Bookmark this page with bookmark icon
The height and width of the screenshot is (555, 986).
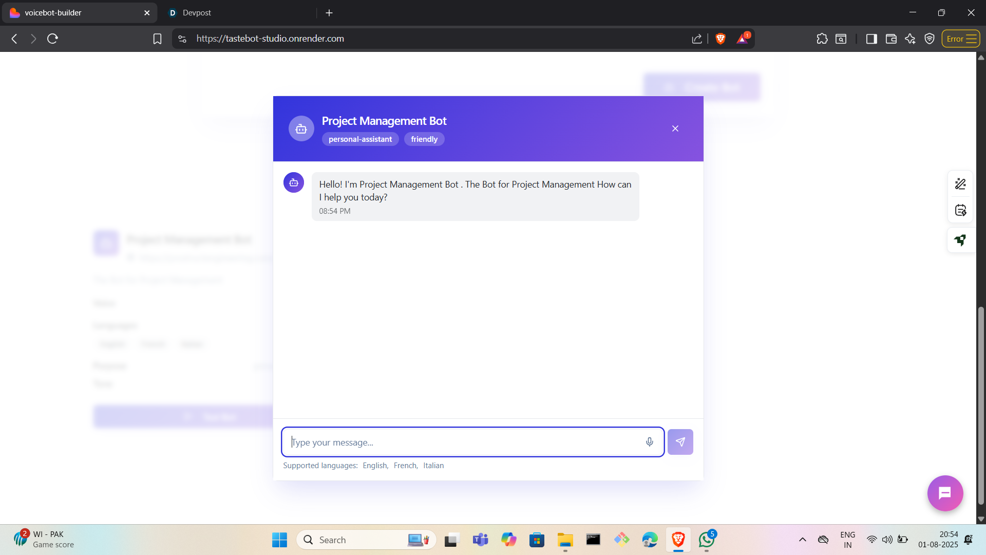(x=157, y=39)
